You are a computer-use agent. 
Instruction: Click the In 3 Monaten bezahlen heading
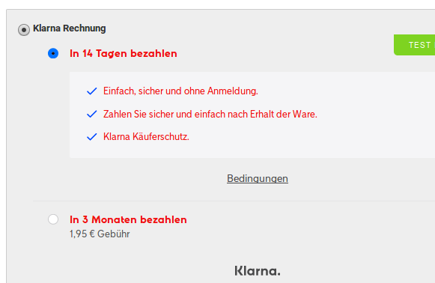click(128, 219)
